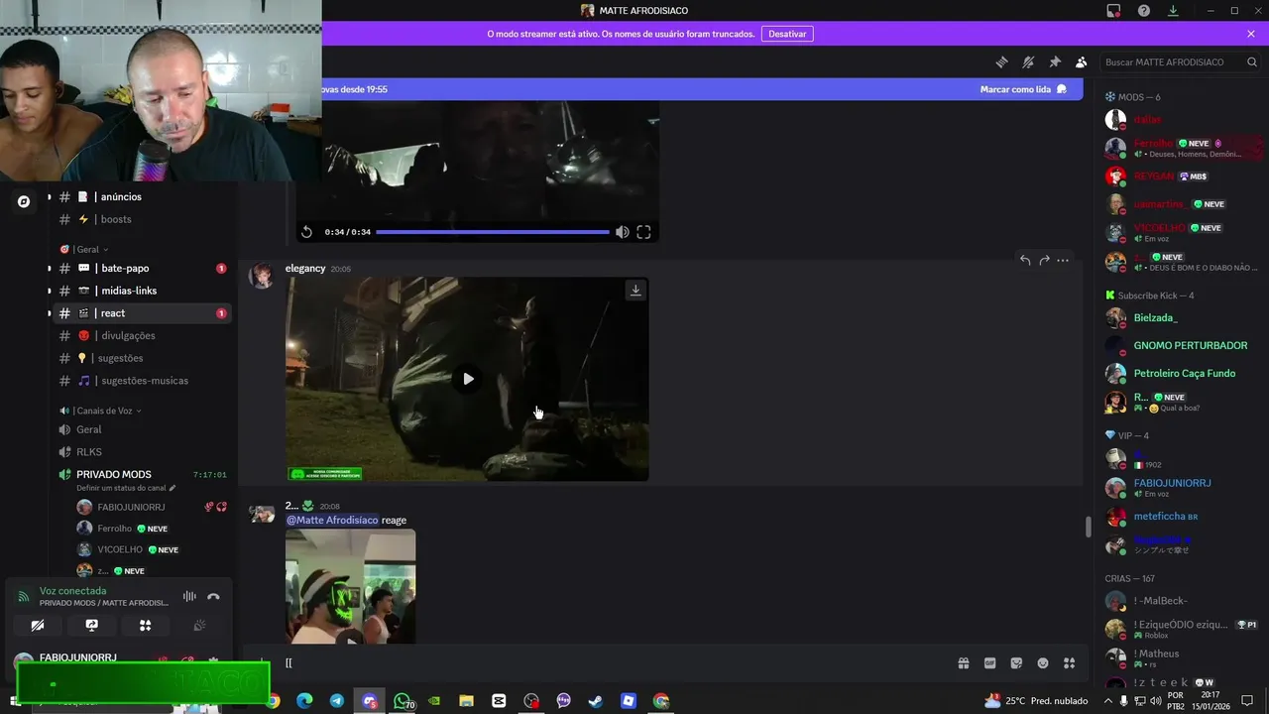Screen dimensions: 1269x714
Task: Mute the top video's volume icon
Action: click(x=622, y=232)
